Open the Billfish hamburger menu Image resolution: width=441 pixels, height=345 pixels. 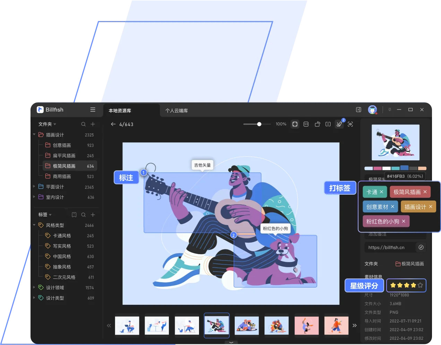[93, 110]
